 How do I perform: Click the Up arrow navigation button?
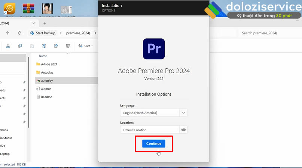(8, 33)
